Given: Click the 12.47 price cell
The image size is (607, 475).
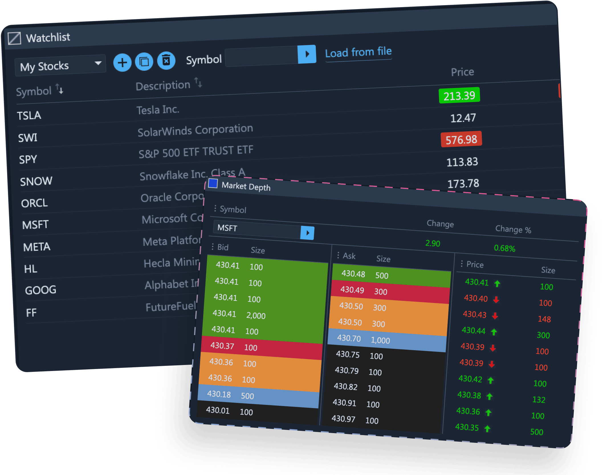Looking at the screenshot, I should tap(463, 118).
